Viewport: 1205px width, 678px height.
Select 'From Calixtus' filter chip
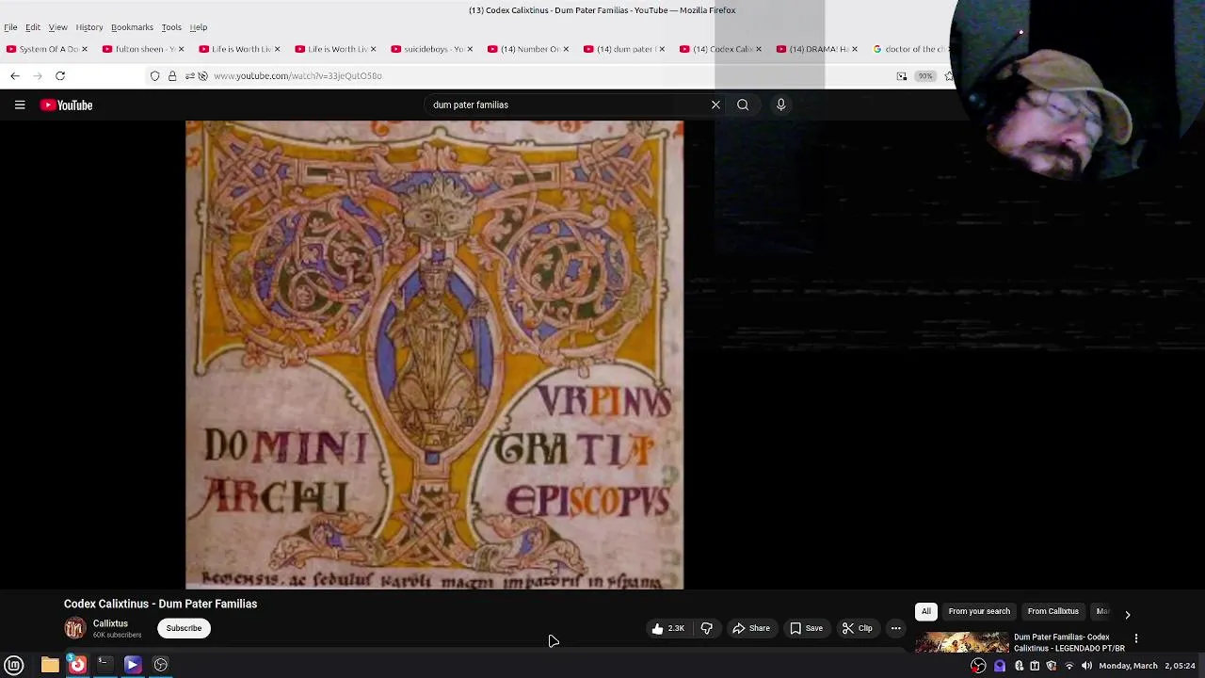coord(1052,611)
